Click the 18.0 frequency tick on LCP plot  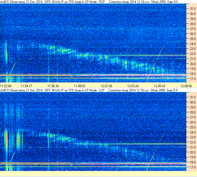pos(192,162)
